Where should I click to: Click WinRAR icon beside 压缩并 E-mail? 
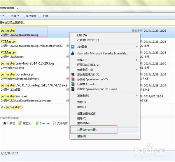point(73,84)
